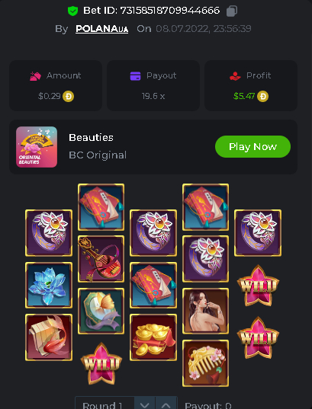Go to next round with down chevron
312x409 pixels.
144,404
